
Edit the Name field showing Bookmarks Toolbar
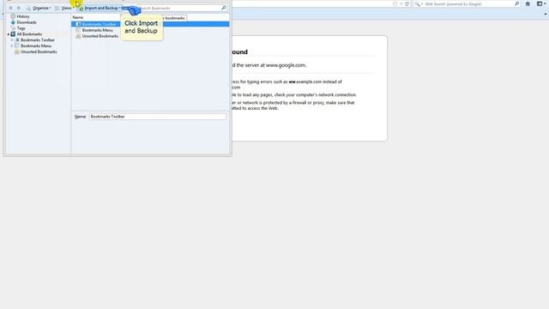coord(158,117)
